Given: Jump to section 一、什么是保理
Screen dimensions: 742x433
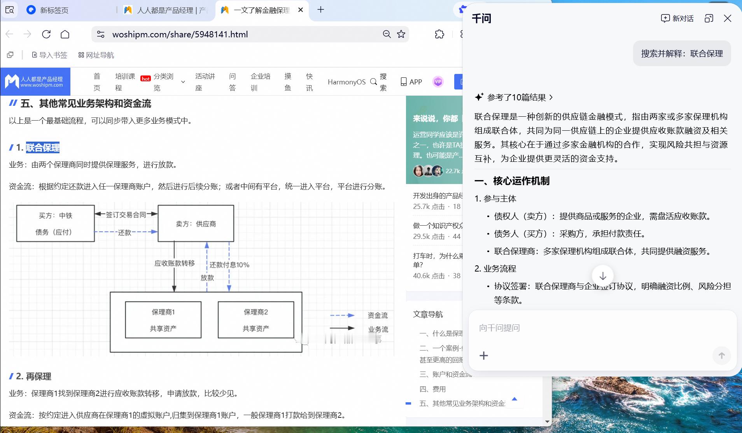Looking at the screenshot, I should tap(441, 333).
